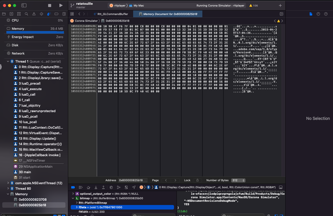Click the Step Into debug icon

(x=96, y=187)
